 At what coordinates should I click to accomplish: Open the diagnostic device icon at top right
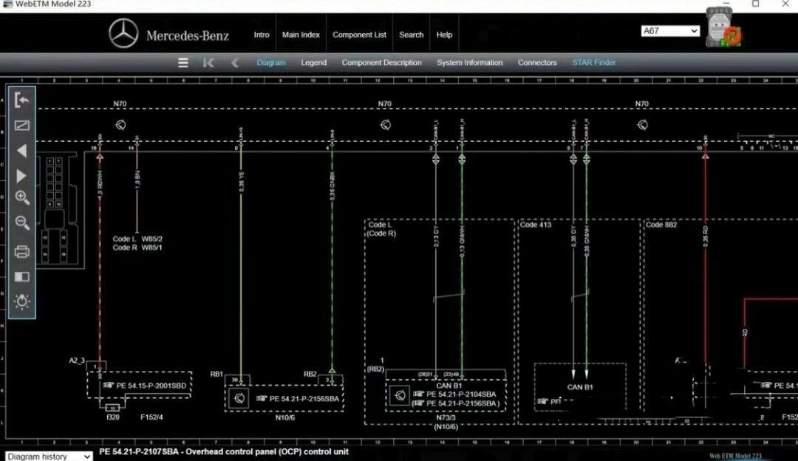723,27
